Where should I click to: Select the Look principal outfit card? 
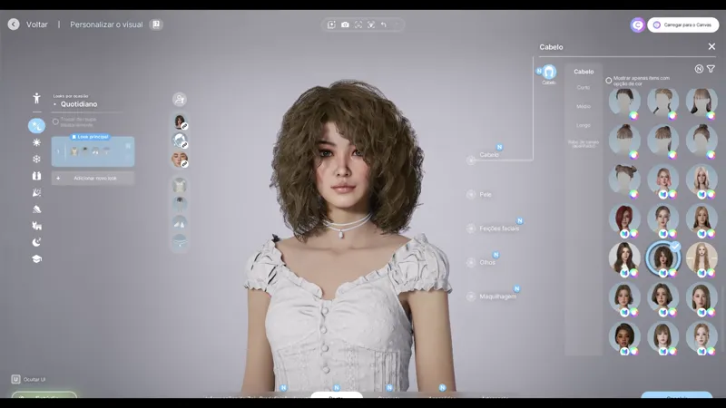click(x=93, y=151)
